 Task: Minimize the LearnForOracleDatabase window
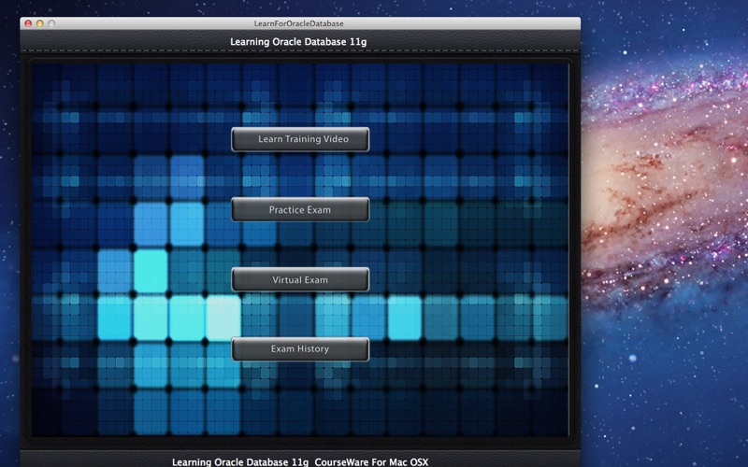pos(40,23)
